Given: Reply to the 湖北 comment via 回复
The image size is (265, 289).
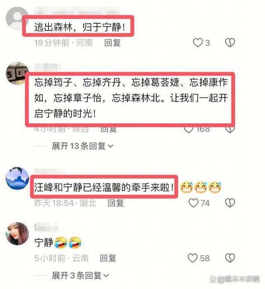Looking at the screenshot, I should point(116,203).
